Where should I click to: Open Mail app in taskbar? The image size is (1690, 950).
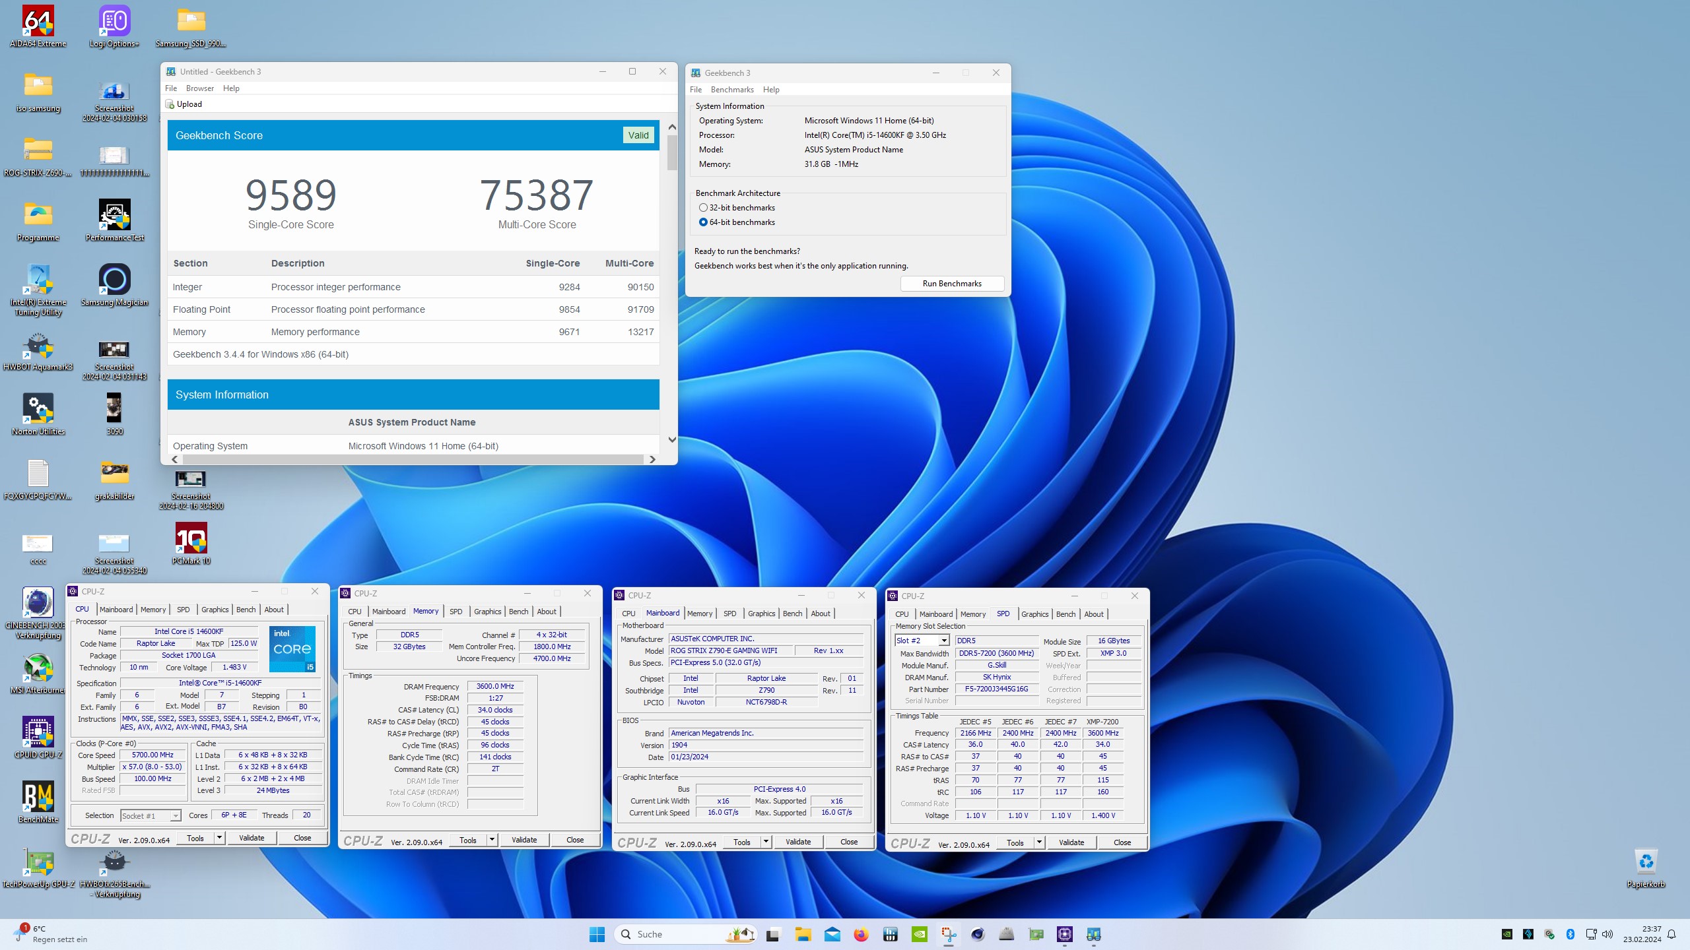coord(832,934)
